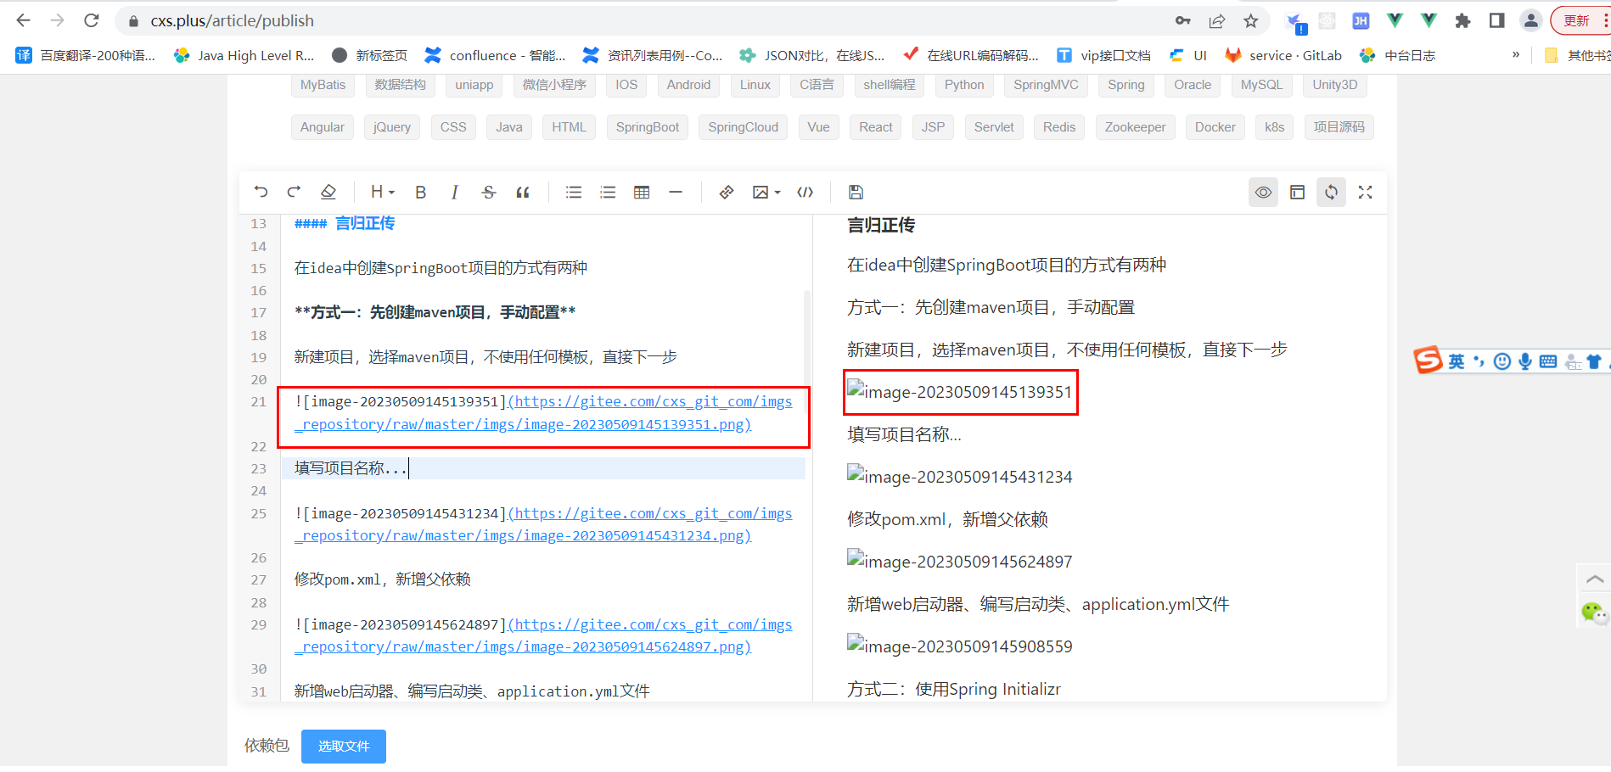
Task: Select the SpringCloud tag
Action: pyautogui.click(x=744, y=127)
